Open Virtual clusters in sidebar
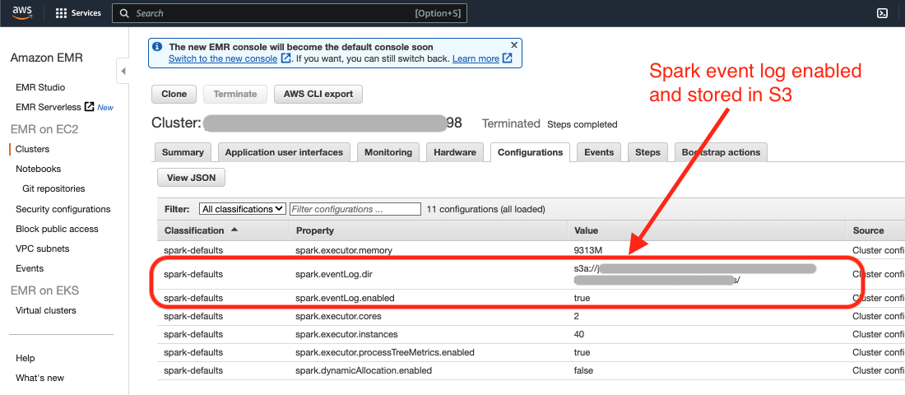Screen dimensions: 905x395 [45, 310]
